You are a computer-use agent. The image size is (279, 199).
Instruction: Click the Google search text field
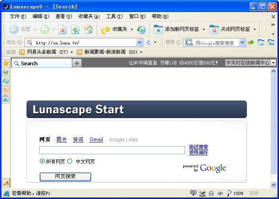pos(112,150)
